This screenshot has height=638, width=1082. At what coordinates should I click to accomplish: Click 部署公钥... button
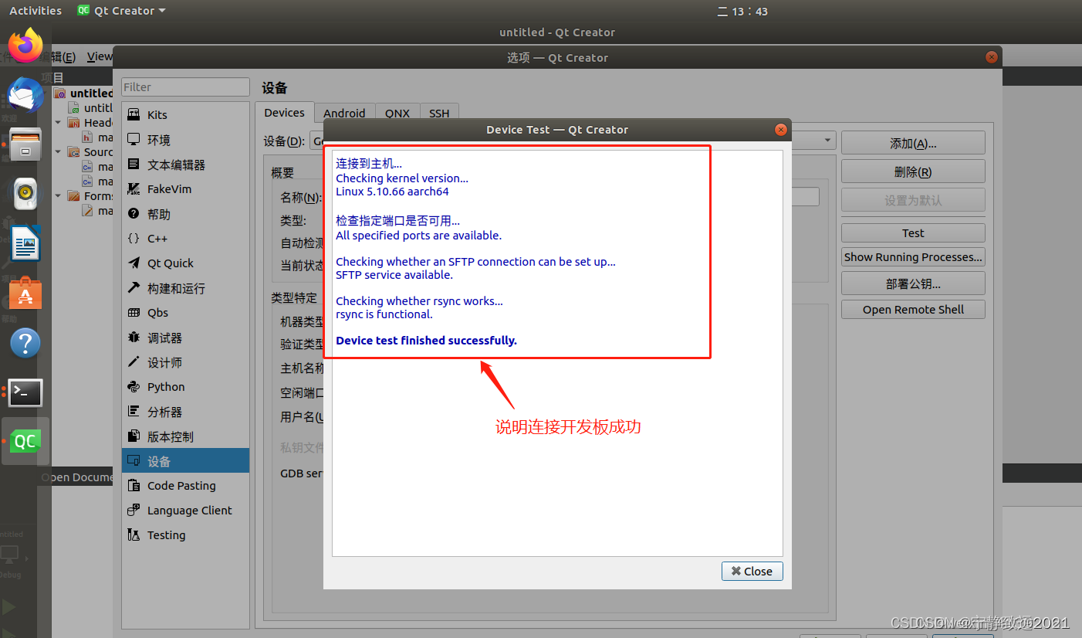pos(913,283)
